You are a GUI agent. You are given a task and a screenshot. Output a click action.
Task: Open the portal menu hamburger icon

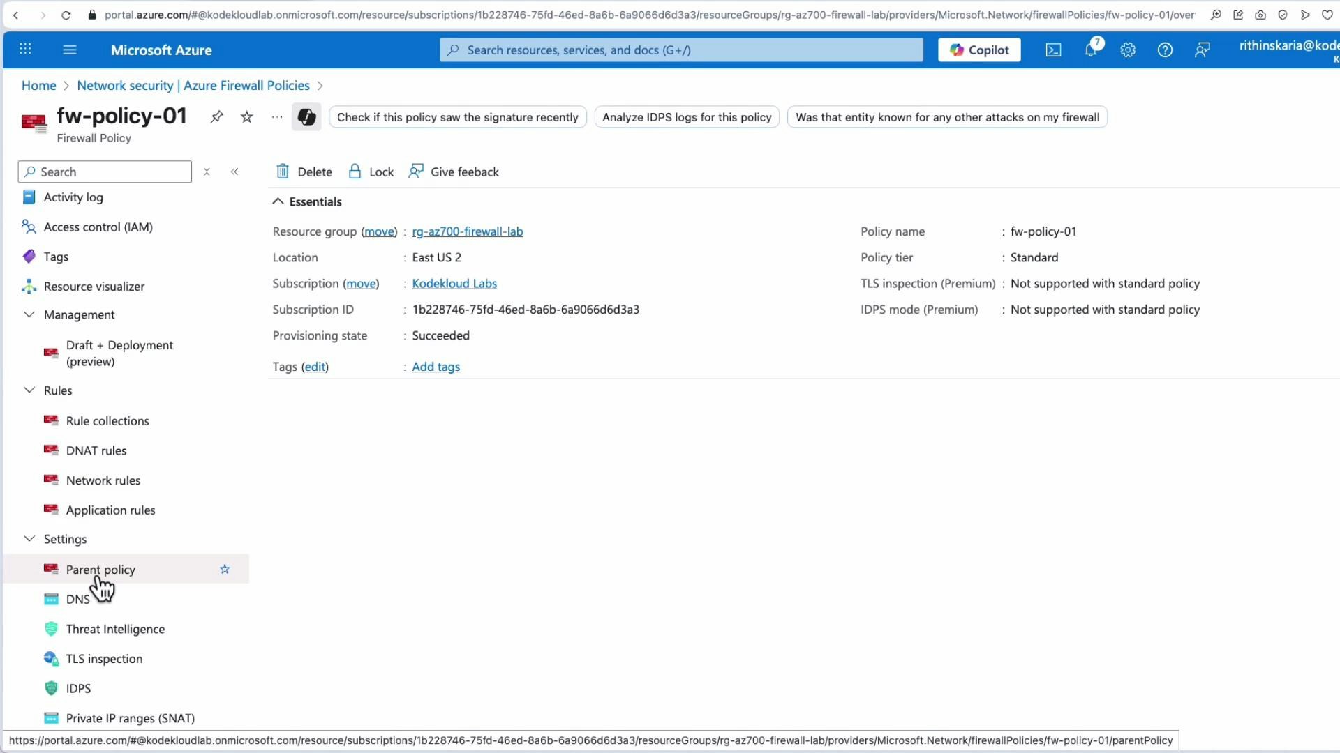coord(69,50)
